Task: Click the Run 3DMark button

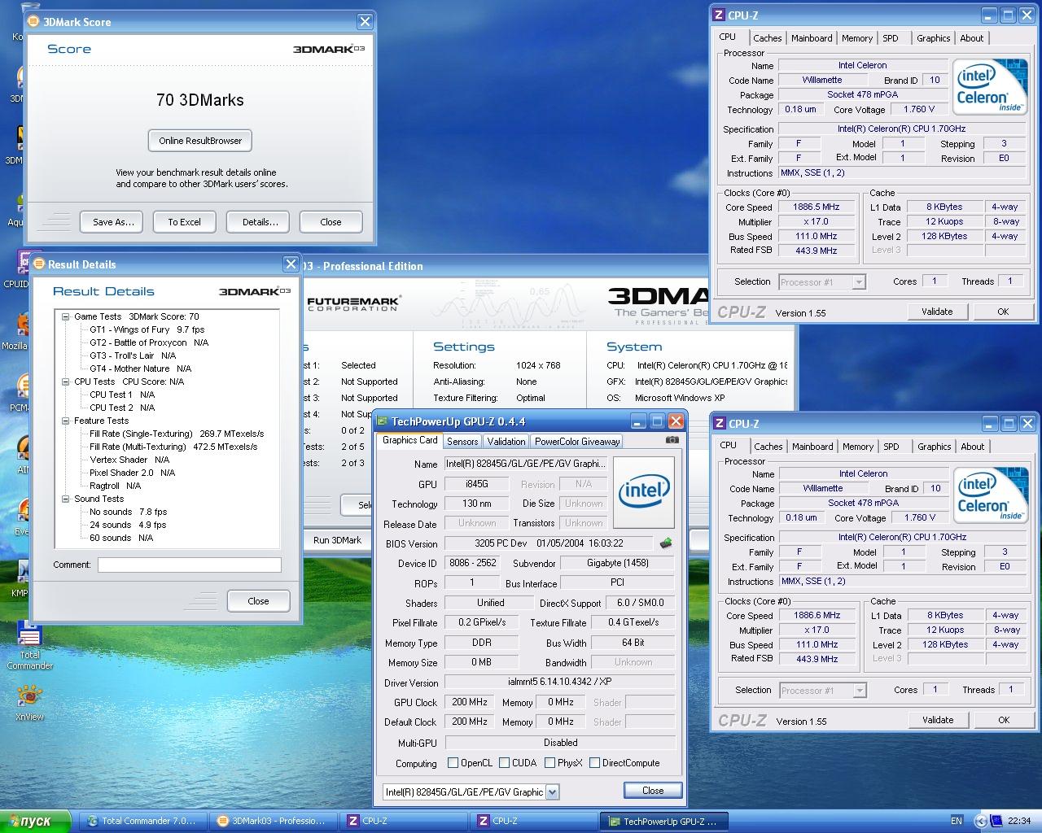Action: point(338,540)
